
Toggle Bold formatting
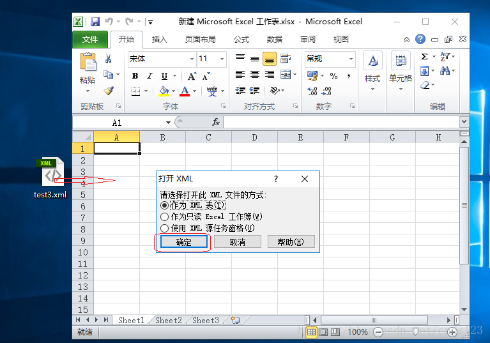pos(135,76)
